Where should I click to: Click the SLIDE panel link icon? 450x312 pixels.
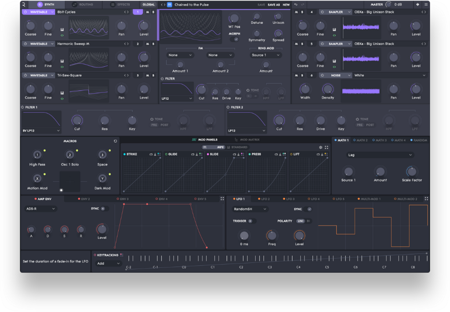click(234, 154)
